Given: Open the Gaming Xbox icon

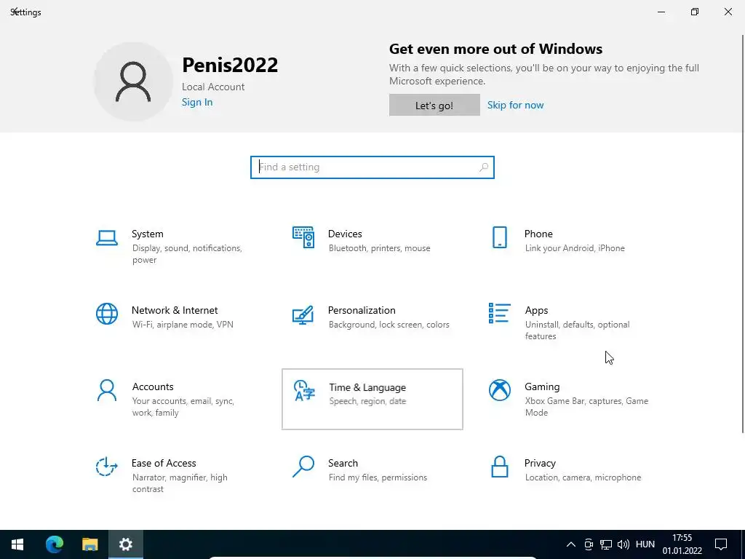Looking at the screenshot, I should click(x=500, y=390).
